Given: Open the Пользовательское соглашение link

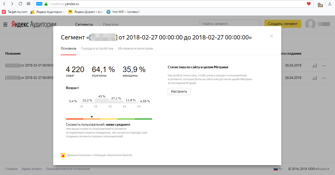Looking at the screenshot, I should point(68,169).
